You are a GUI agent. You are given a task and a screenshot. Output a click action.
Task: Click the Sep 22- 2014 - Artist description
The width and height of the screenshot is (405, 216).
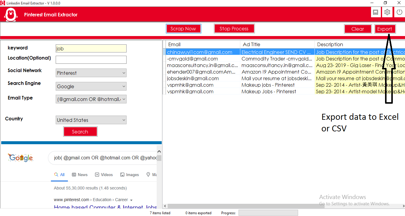(360, 85)
